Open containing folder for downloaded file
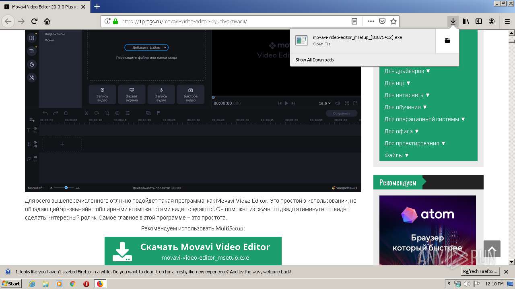This screenshot has height=289, width=515. click(447, 41)
